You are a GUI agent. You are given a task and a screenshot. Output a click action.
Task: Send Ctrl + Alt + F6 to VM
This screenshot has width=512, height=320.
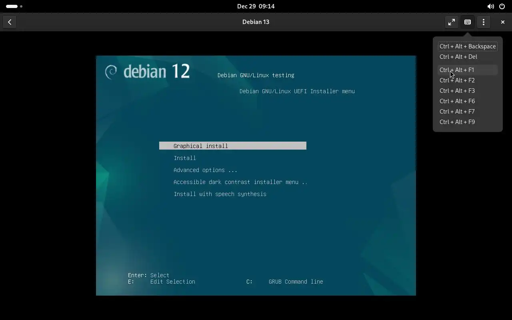point(468,101)
